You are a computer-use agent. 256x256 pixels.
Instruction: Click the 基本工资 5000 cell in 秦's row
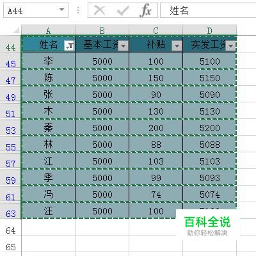[x=102, y=127]
